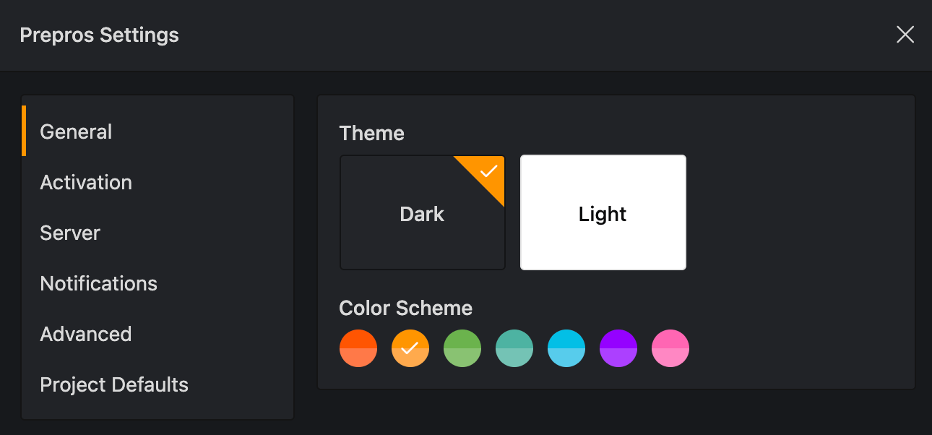Switch to the Server settings

coord(158,233)
